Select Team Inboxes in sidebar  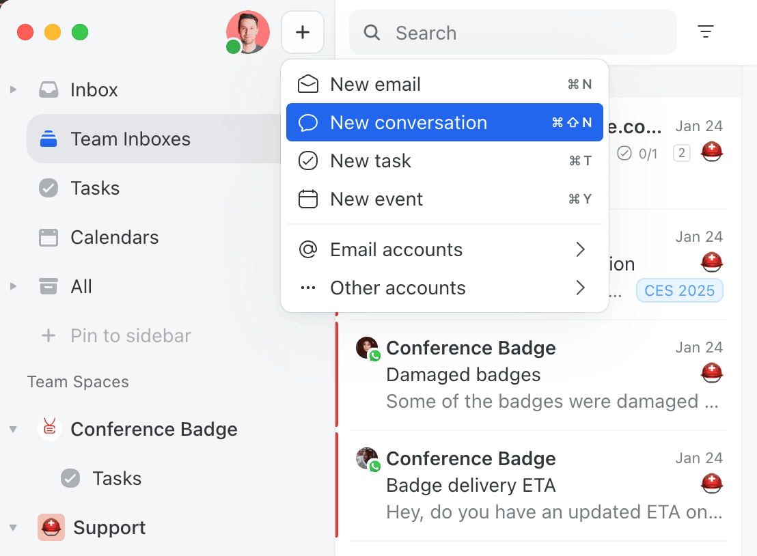pyautogui.click(x=154, y=139)
